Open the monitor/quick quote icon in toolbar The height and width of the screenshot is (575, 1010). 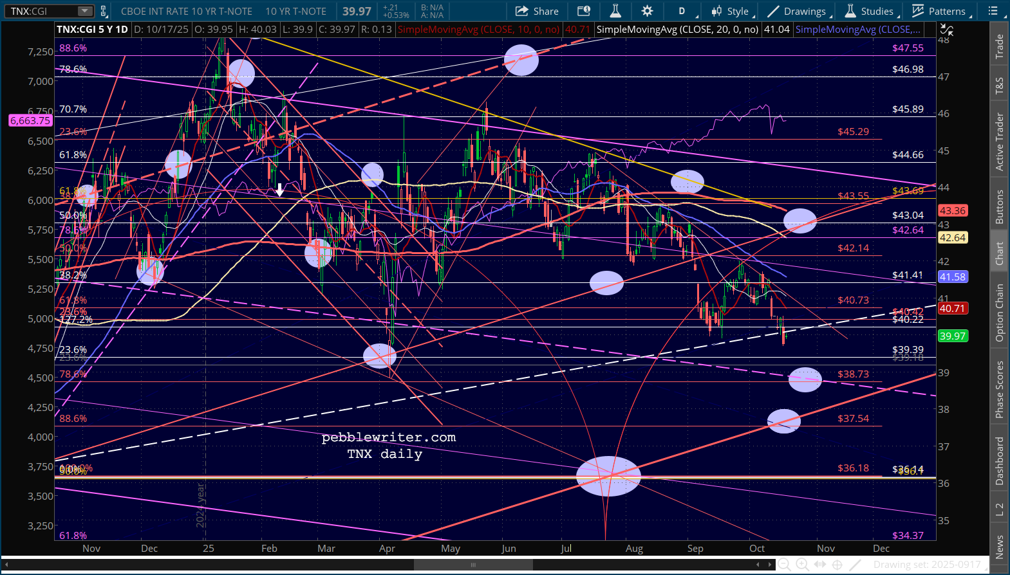[584, 11]
